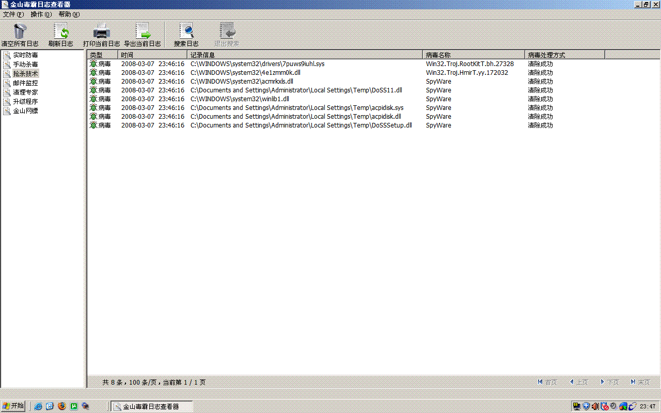Screen dimensions: 661x413
Task: Select bug icon of 4e1zmm0k.dll row
Action: (x=93, y=73)
